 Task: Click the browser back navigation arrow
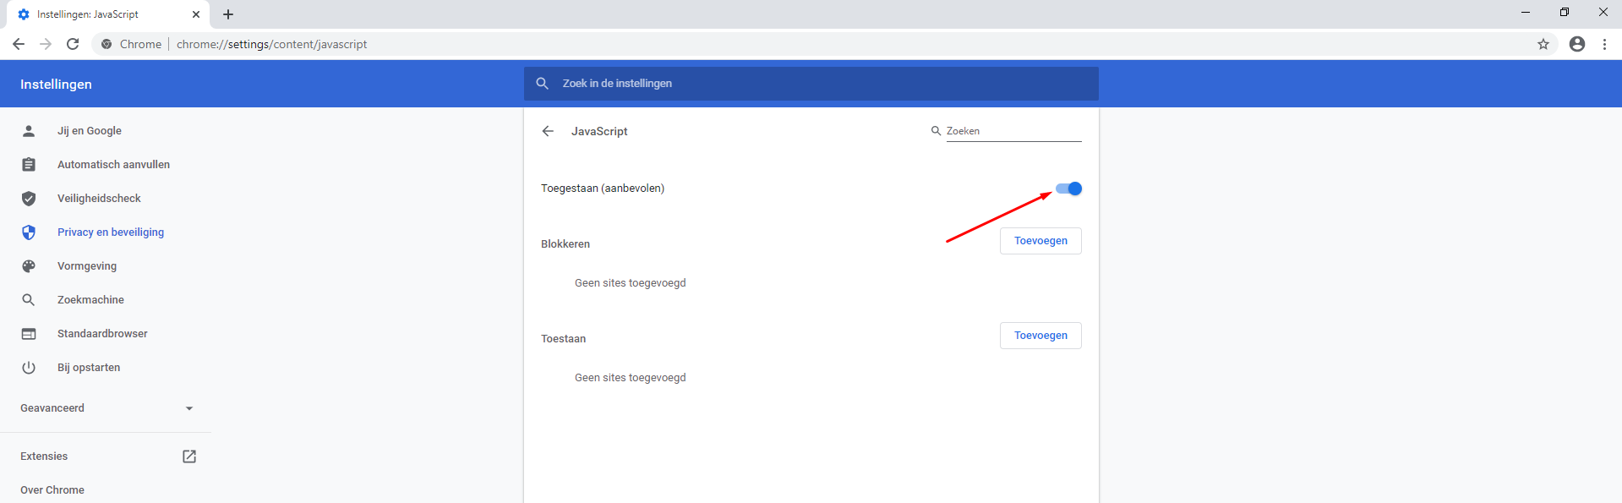coord(19,44)
